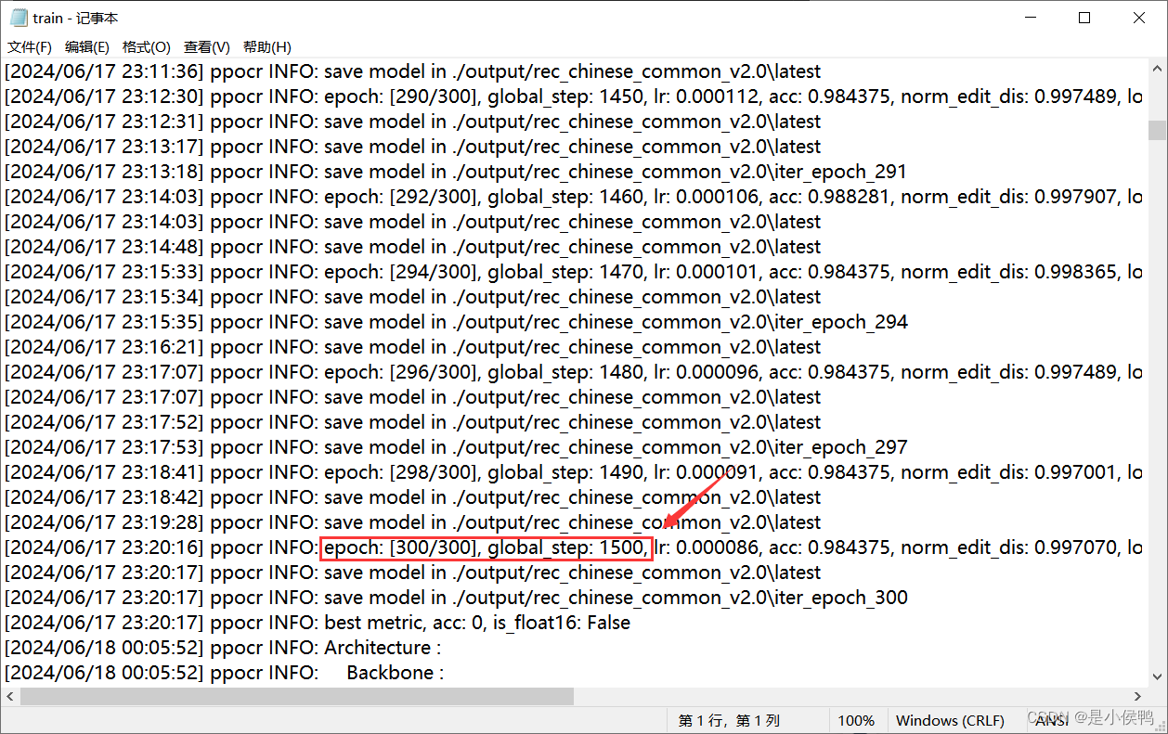Open the 文件(F) menu
1168x734 pixels.
point(29,46)
